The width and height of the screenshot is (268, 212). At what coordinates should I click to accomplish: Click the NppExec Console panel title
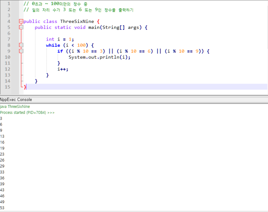[16, 100]
